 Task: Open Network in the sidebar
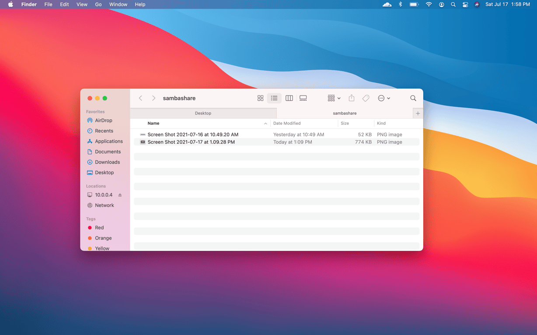coord(105,205)
